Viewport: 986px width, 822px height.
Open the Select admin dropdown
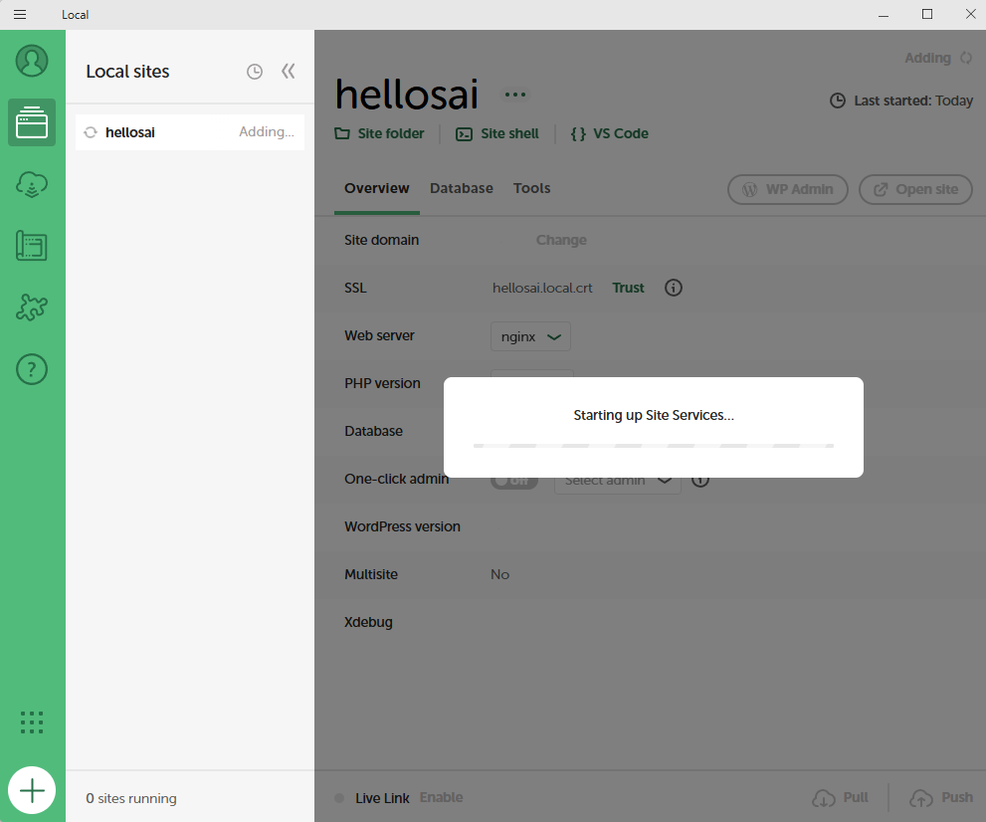click(x=617, y=481)
